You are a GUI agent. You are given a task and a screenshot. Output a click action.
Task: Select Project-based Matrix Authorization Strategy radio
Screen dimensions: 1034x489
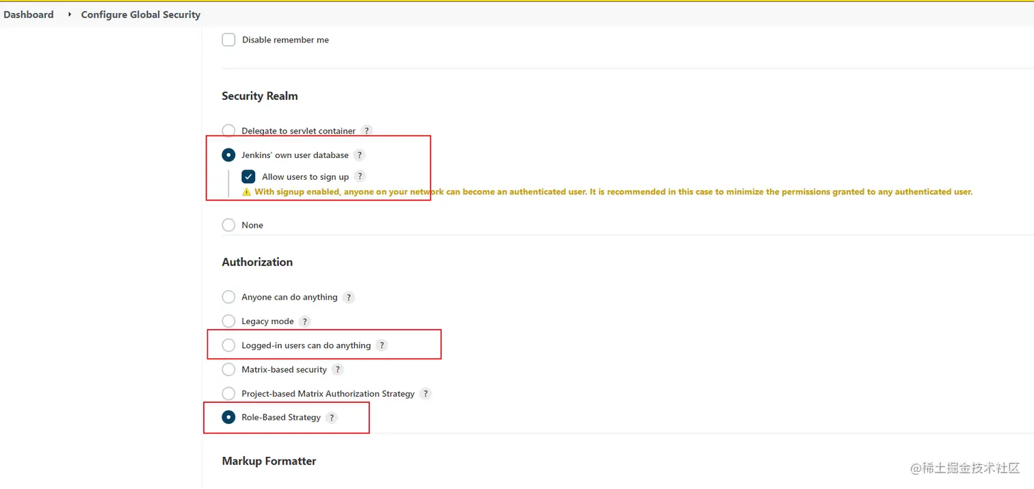click(x=228, y=393)
